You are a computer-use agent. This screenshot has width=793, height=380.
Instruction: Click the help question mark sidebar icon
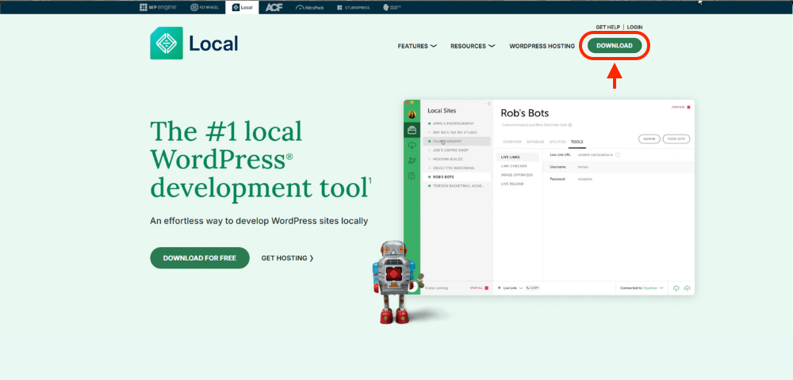point(412,176)
